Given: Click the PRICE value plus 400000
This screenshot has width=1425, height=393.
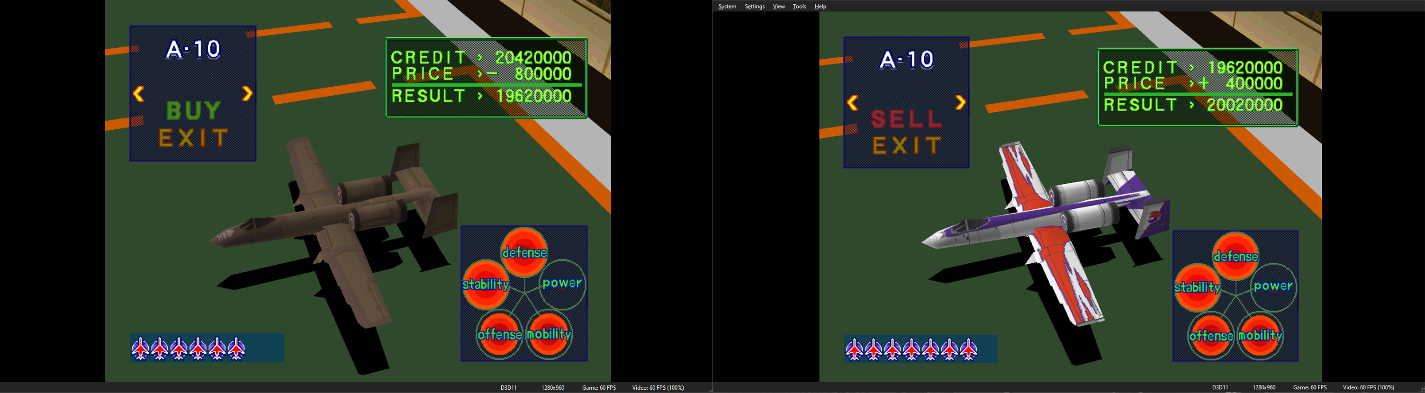Looking at the screenshot, I should (1240, 83).
